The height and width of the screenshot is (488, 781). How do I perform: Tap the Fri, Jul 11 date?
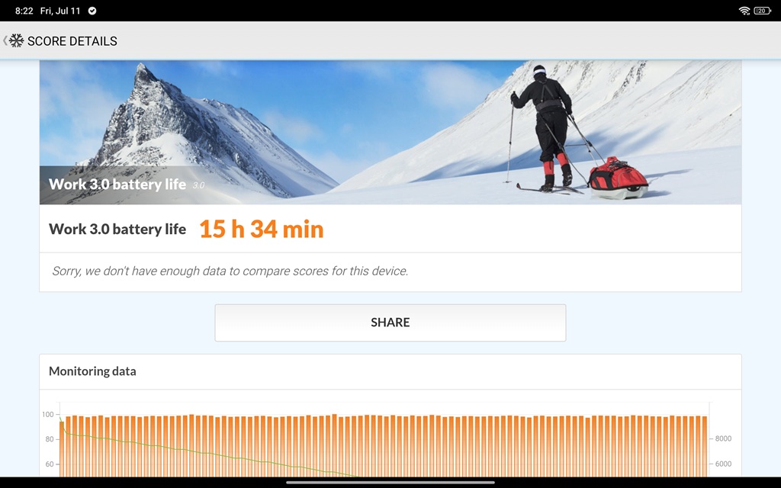pos(60,11)
